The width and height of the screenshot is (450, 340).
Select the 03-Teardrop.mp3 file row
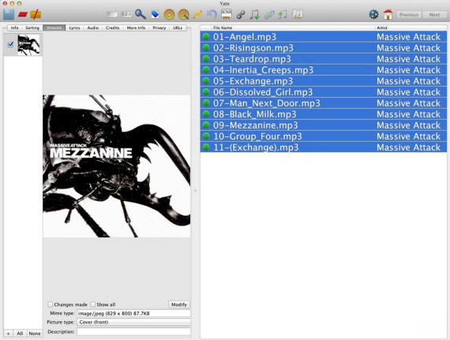point(324,59)
